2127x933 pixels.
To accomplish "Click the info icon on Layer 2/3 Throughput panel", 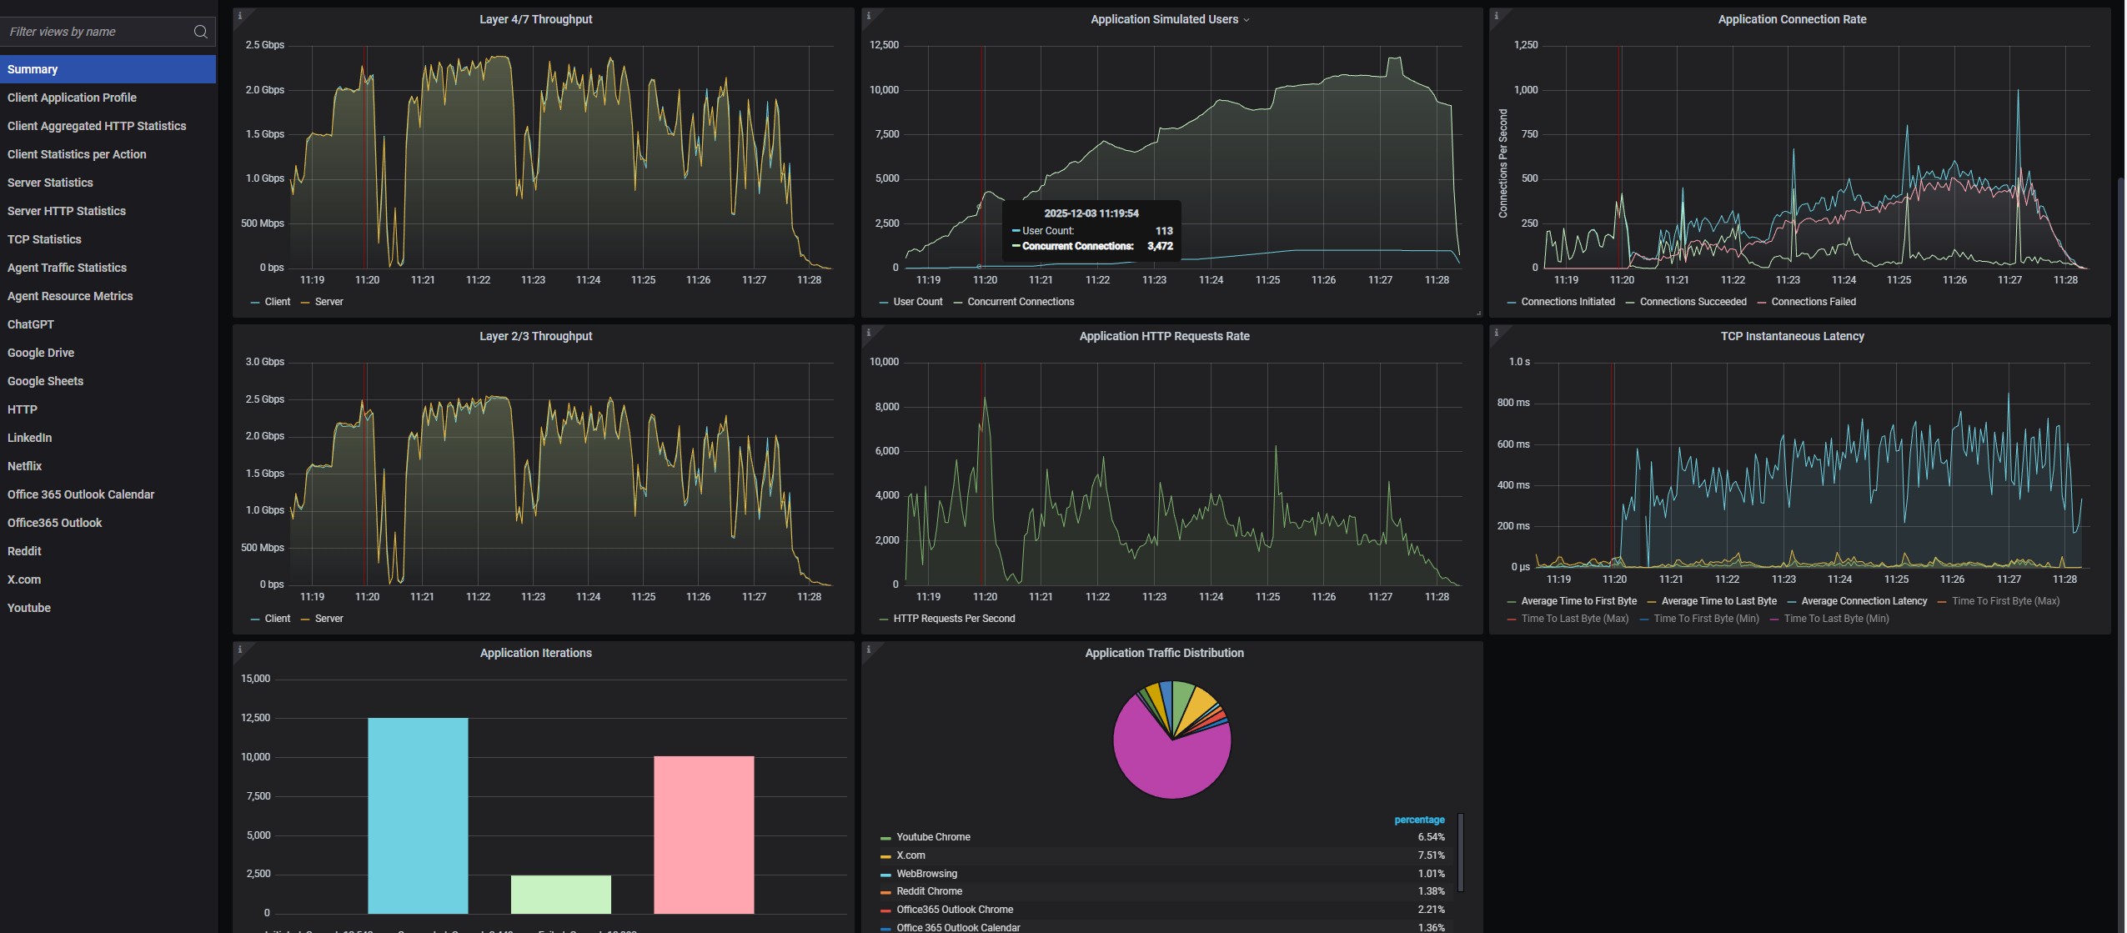I will (239, 333).
